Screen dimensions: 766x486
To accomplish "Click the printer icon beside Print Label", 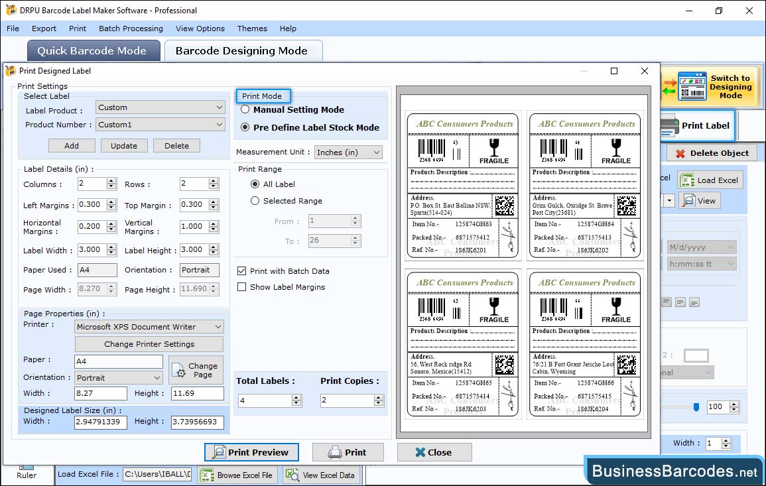I will click(x=669, y=126).
